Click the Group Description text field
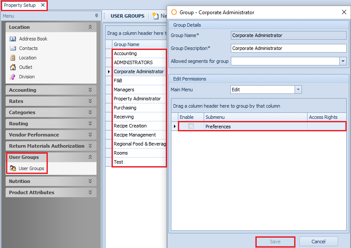351x248 pixels. pyautogui.click(x=289, y=48)
